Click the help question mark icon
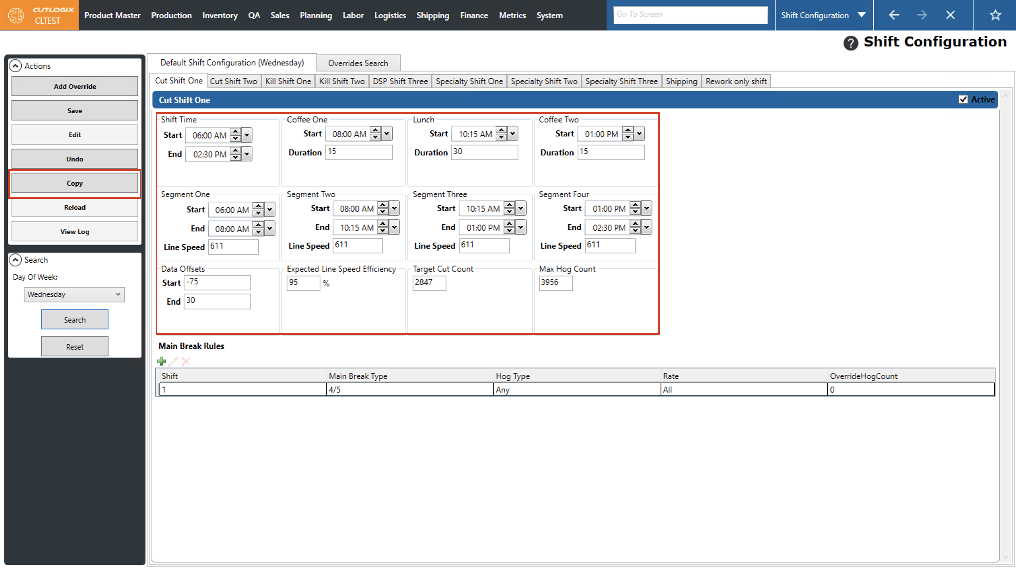1016x568 pixels. tap(850, 43)
